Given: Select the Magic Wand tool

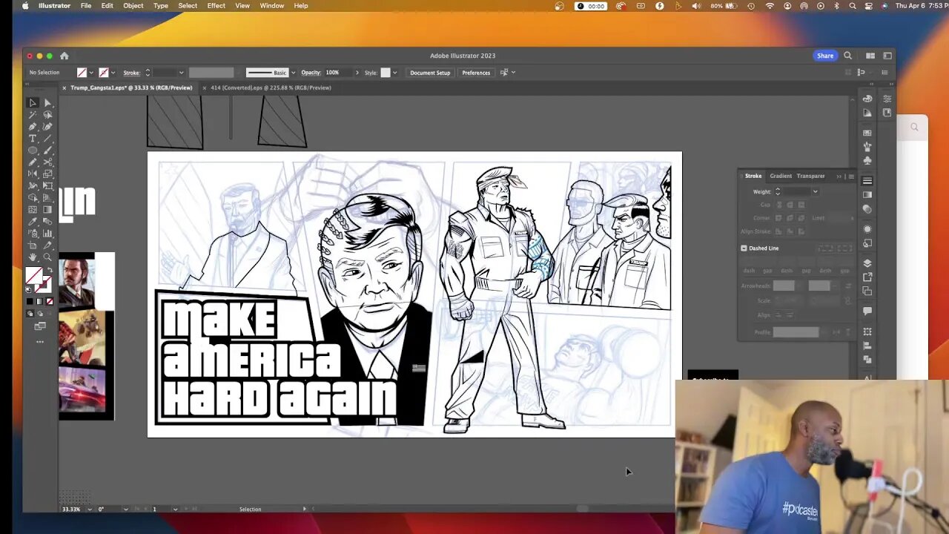Looking at the screenshot, I should click(x=33, y=115).
